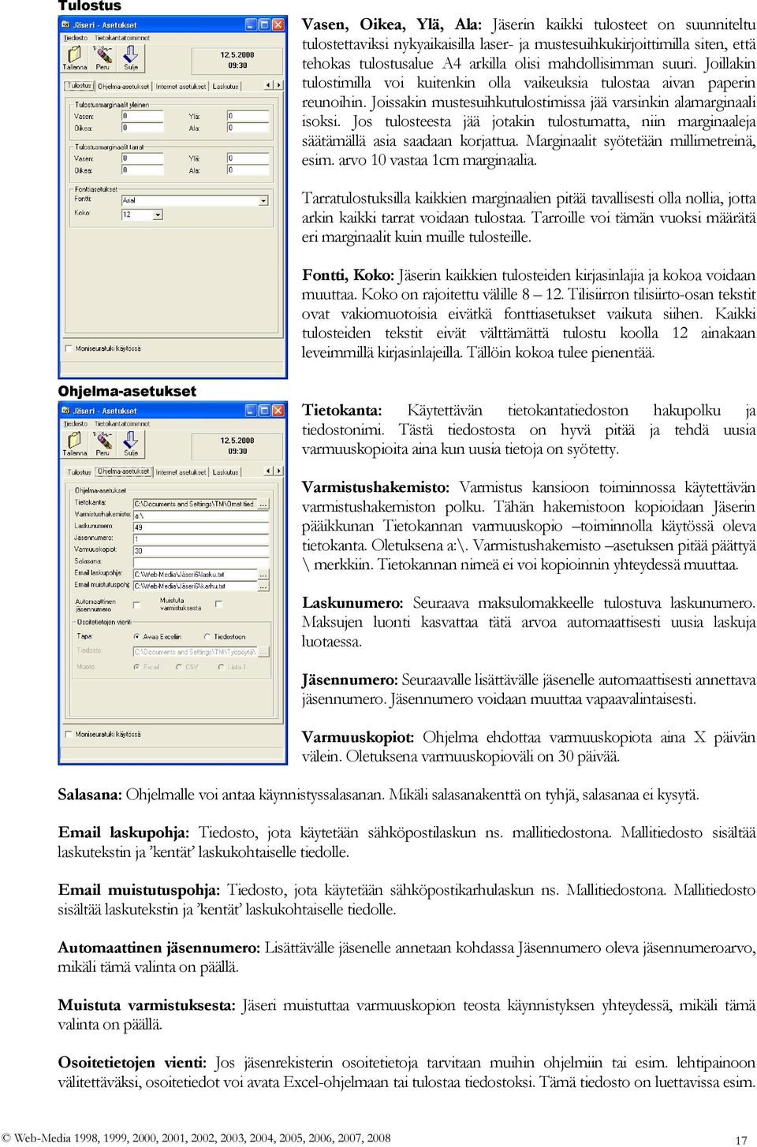Screen dimensions: 757x1147
Task: Switch to Tulostus tab in Ohjelma-asetukset screenshot
Action: point(80,472)
